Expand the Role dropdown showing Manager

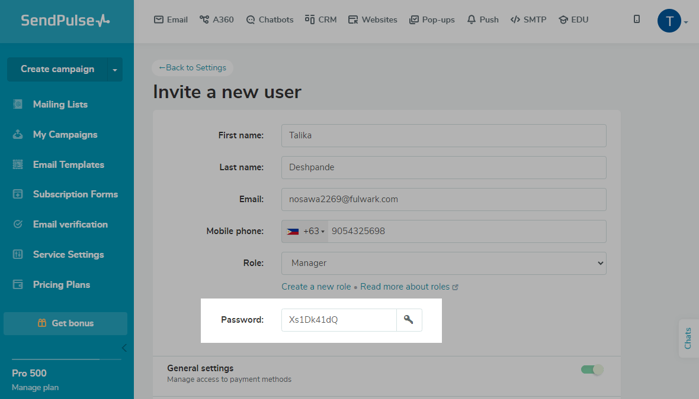(444, 263)
